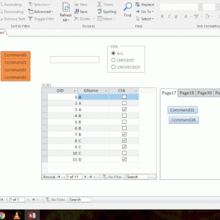Apply Bold text formatting
The height and width of the screenshot is (220, 220).
(x=162, y=16)
